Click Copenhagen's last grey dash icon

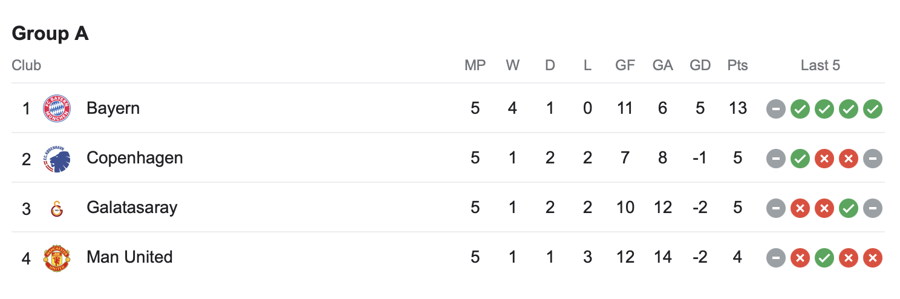(x=872, y=159)
